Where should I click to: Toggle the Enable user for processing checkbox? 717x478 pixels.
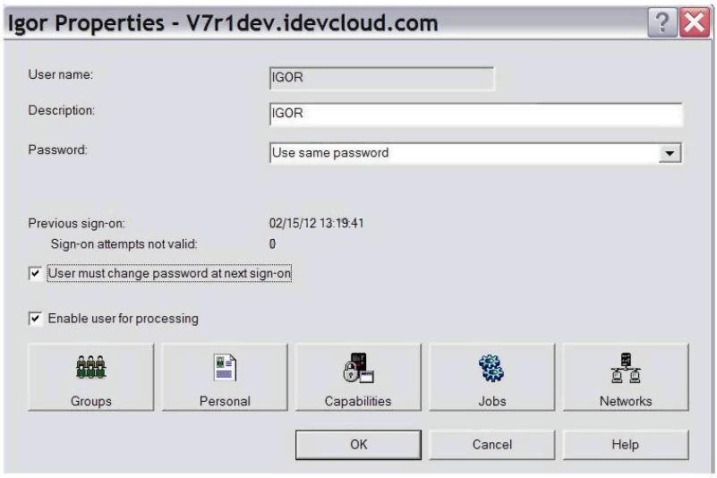(35, 319)
